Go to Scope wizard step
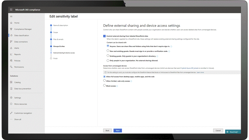249x140 pixels. [x=55, y=32]
